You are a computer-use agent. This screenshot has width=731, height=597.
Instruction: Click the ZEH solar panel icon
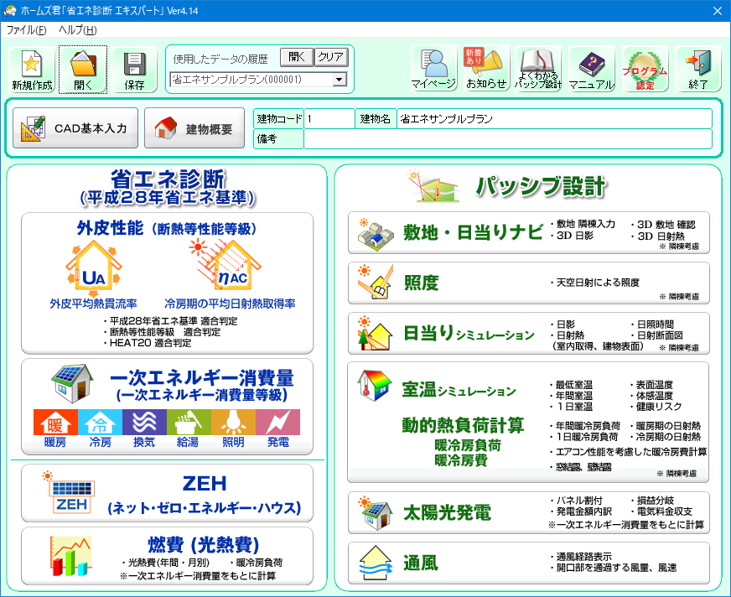70,492
